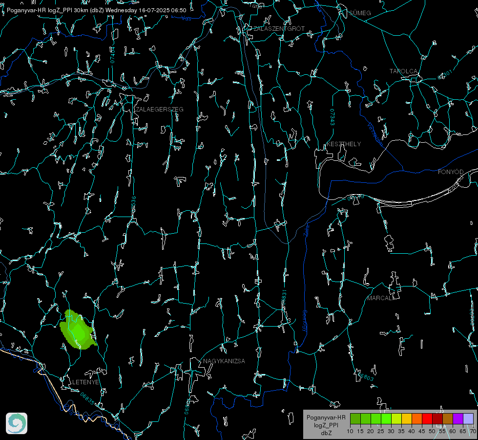Click the Somogy county border label
This screenshot has width=478, height=440.
(305, 321)
